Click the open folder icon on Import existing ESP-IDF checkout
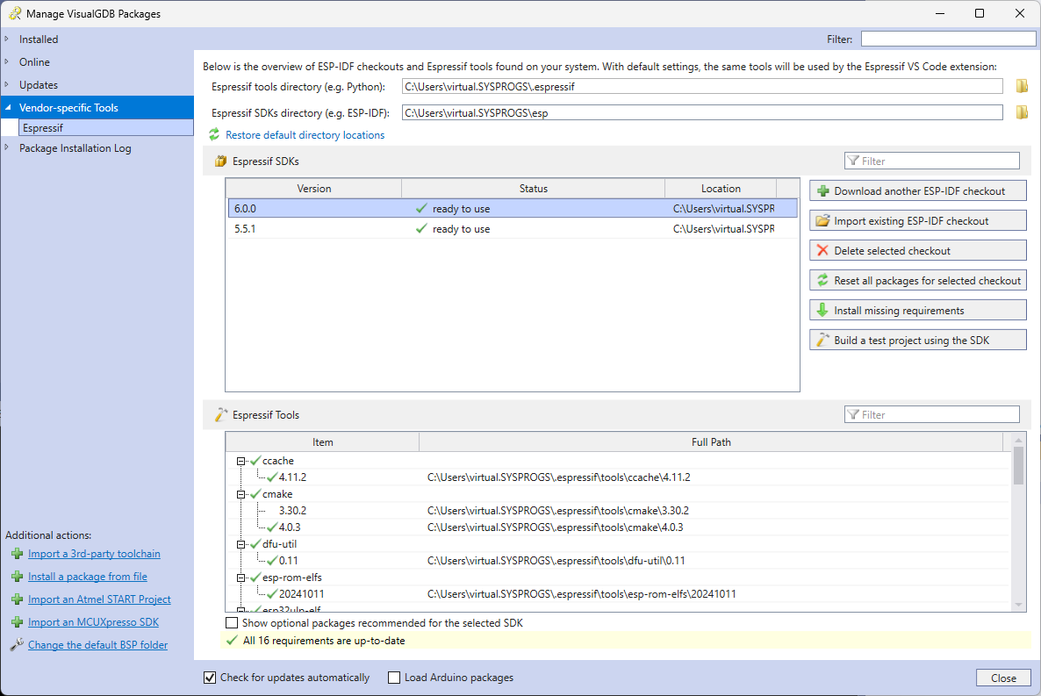 pyautogui.click(x=822, y=220)
